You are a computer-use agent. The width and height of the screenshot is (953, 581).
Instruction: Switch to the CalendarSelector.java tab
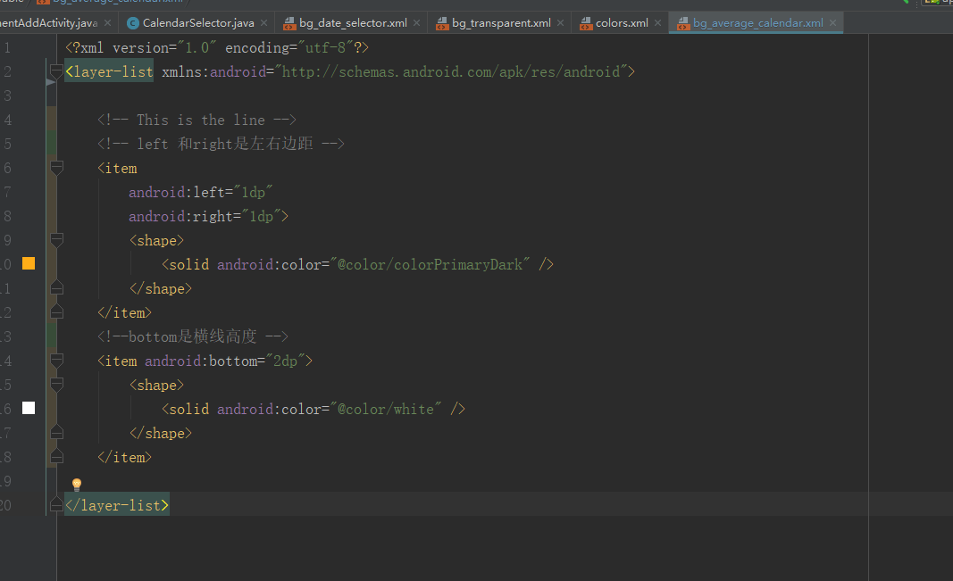[x=198, y=23]
